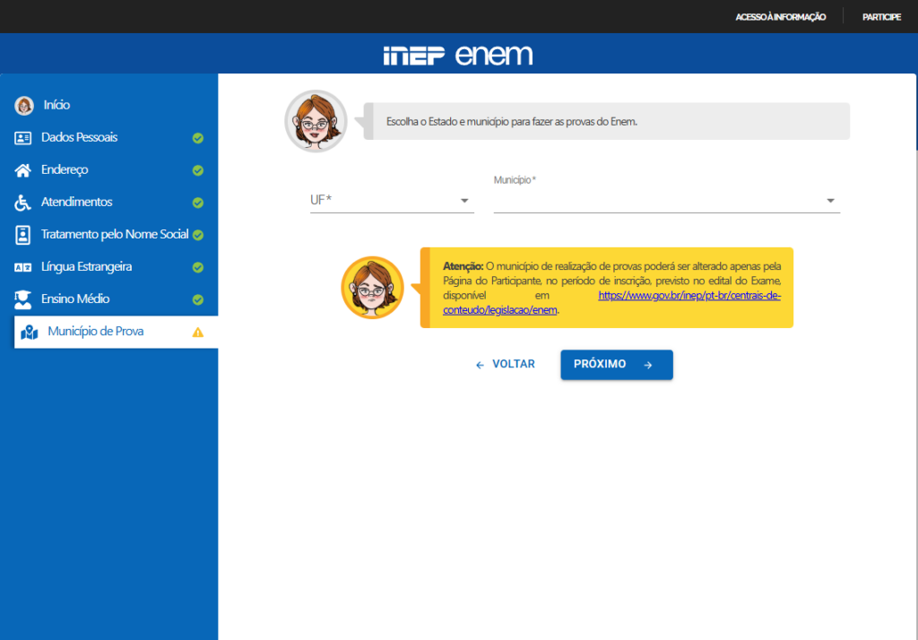Viewport: 918px width, 640px height.
Task: Click ACESSO À INFORMAÇÃO in top bar
Action: [781, 17]
